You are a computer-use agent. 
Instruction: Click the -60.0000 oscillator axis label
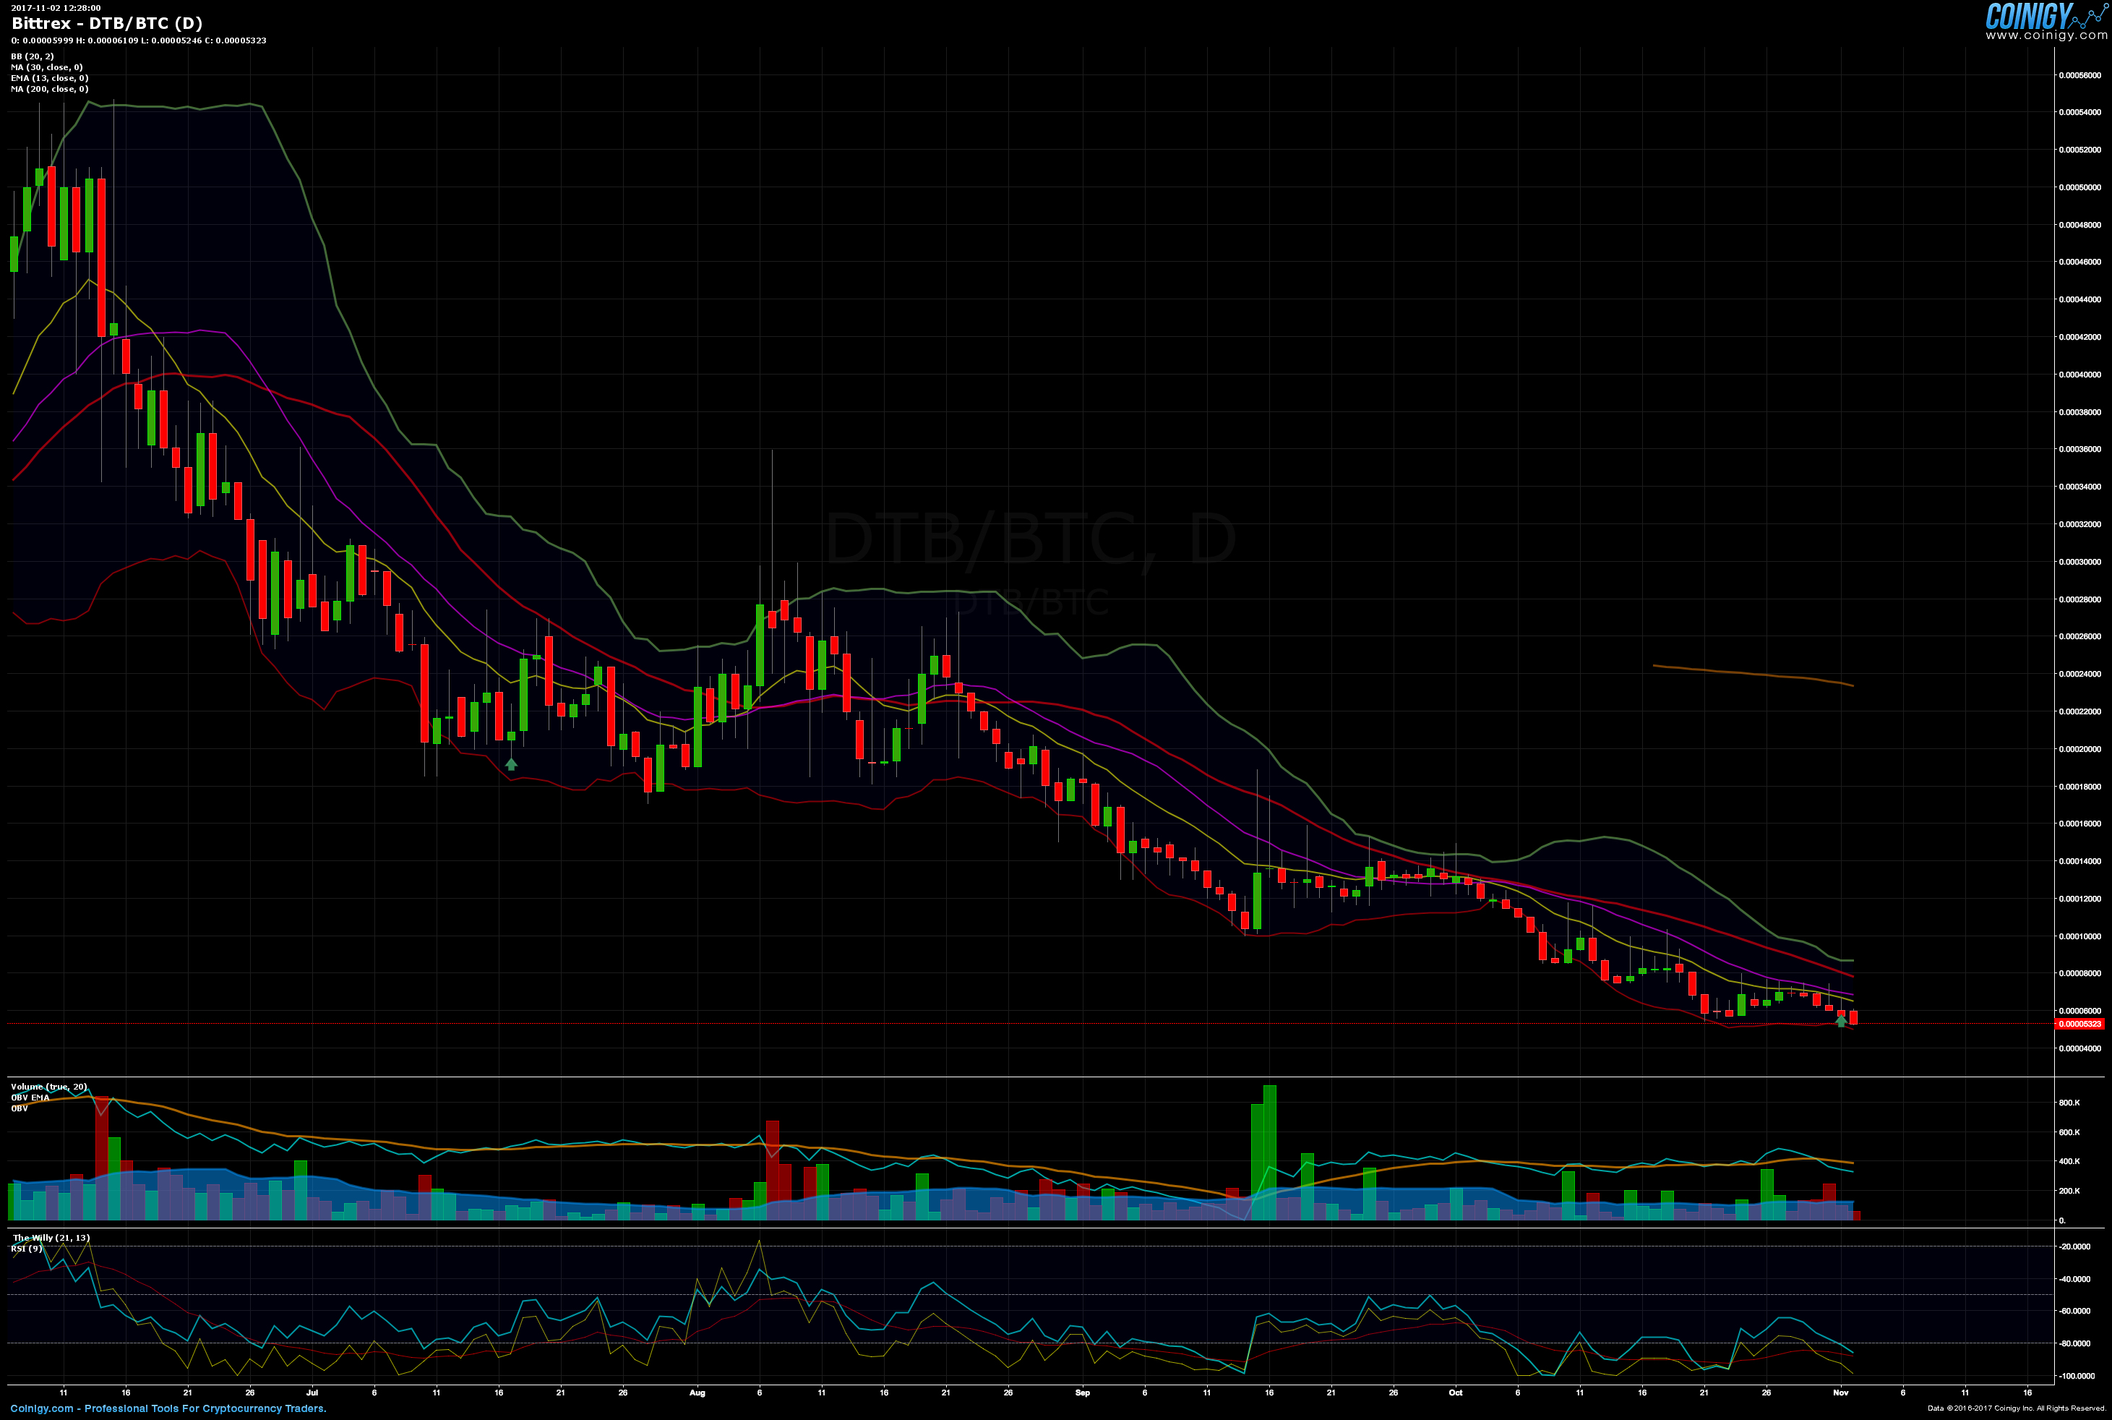click(2074, 1312)
